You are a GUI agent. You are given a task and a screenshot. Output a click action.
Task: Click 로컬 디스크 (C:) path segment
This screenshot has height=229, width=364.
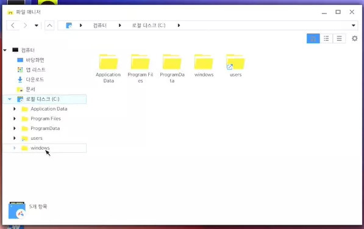coord(149,25)
